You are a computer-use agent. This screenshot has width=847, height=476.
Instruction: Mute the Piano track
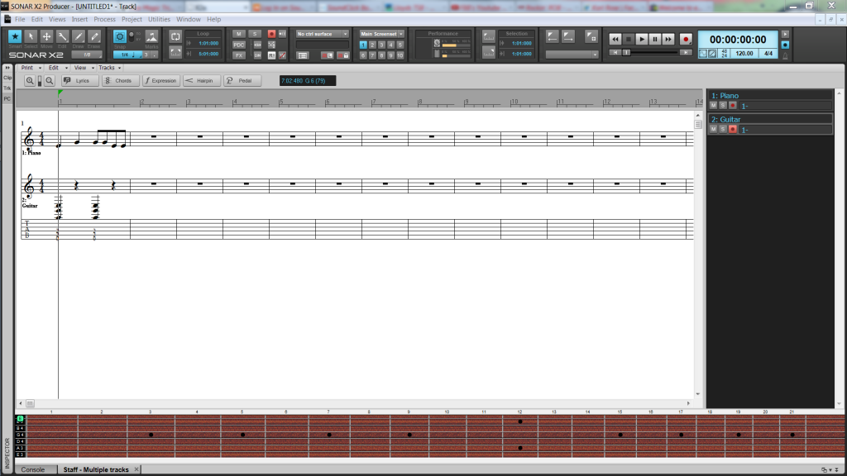[x=713, y=106]
